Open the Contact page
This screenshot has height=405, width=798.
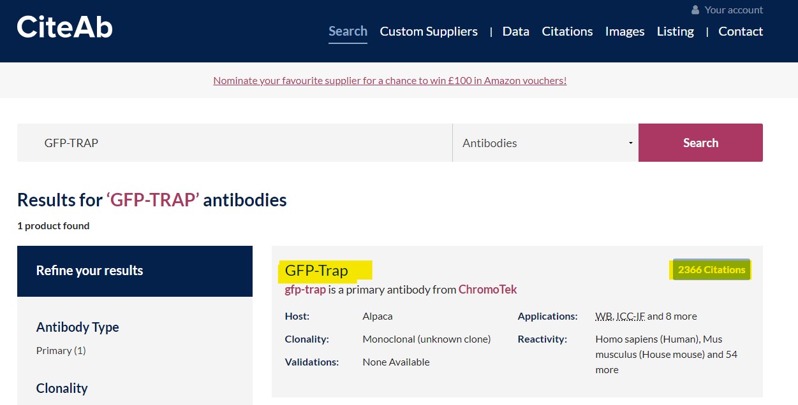tap(741, 31)
